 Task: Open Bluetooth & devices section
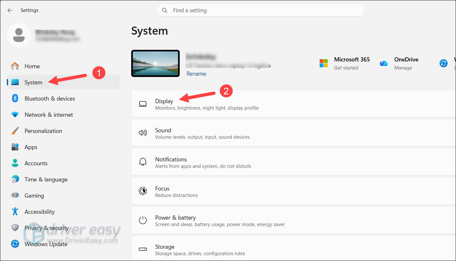(x=63, y=98)
